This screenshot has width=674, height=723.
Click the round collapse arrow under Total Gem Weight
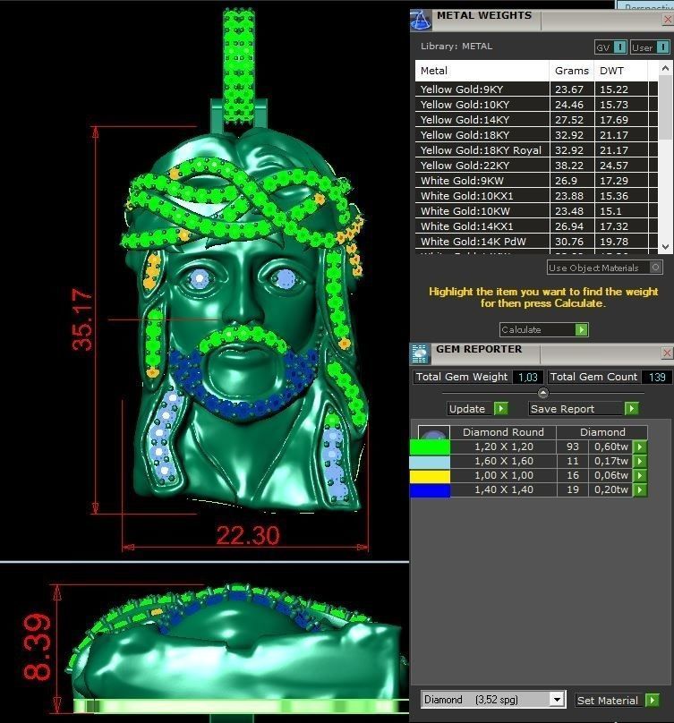(543, 393)
